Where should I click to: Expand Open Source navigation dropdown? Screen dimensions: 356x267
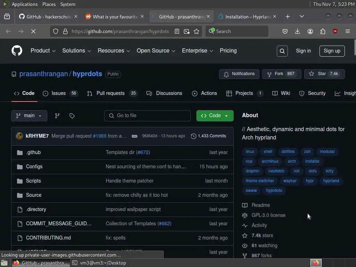click(x=156, y=51)
